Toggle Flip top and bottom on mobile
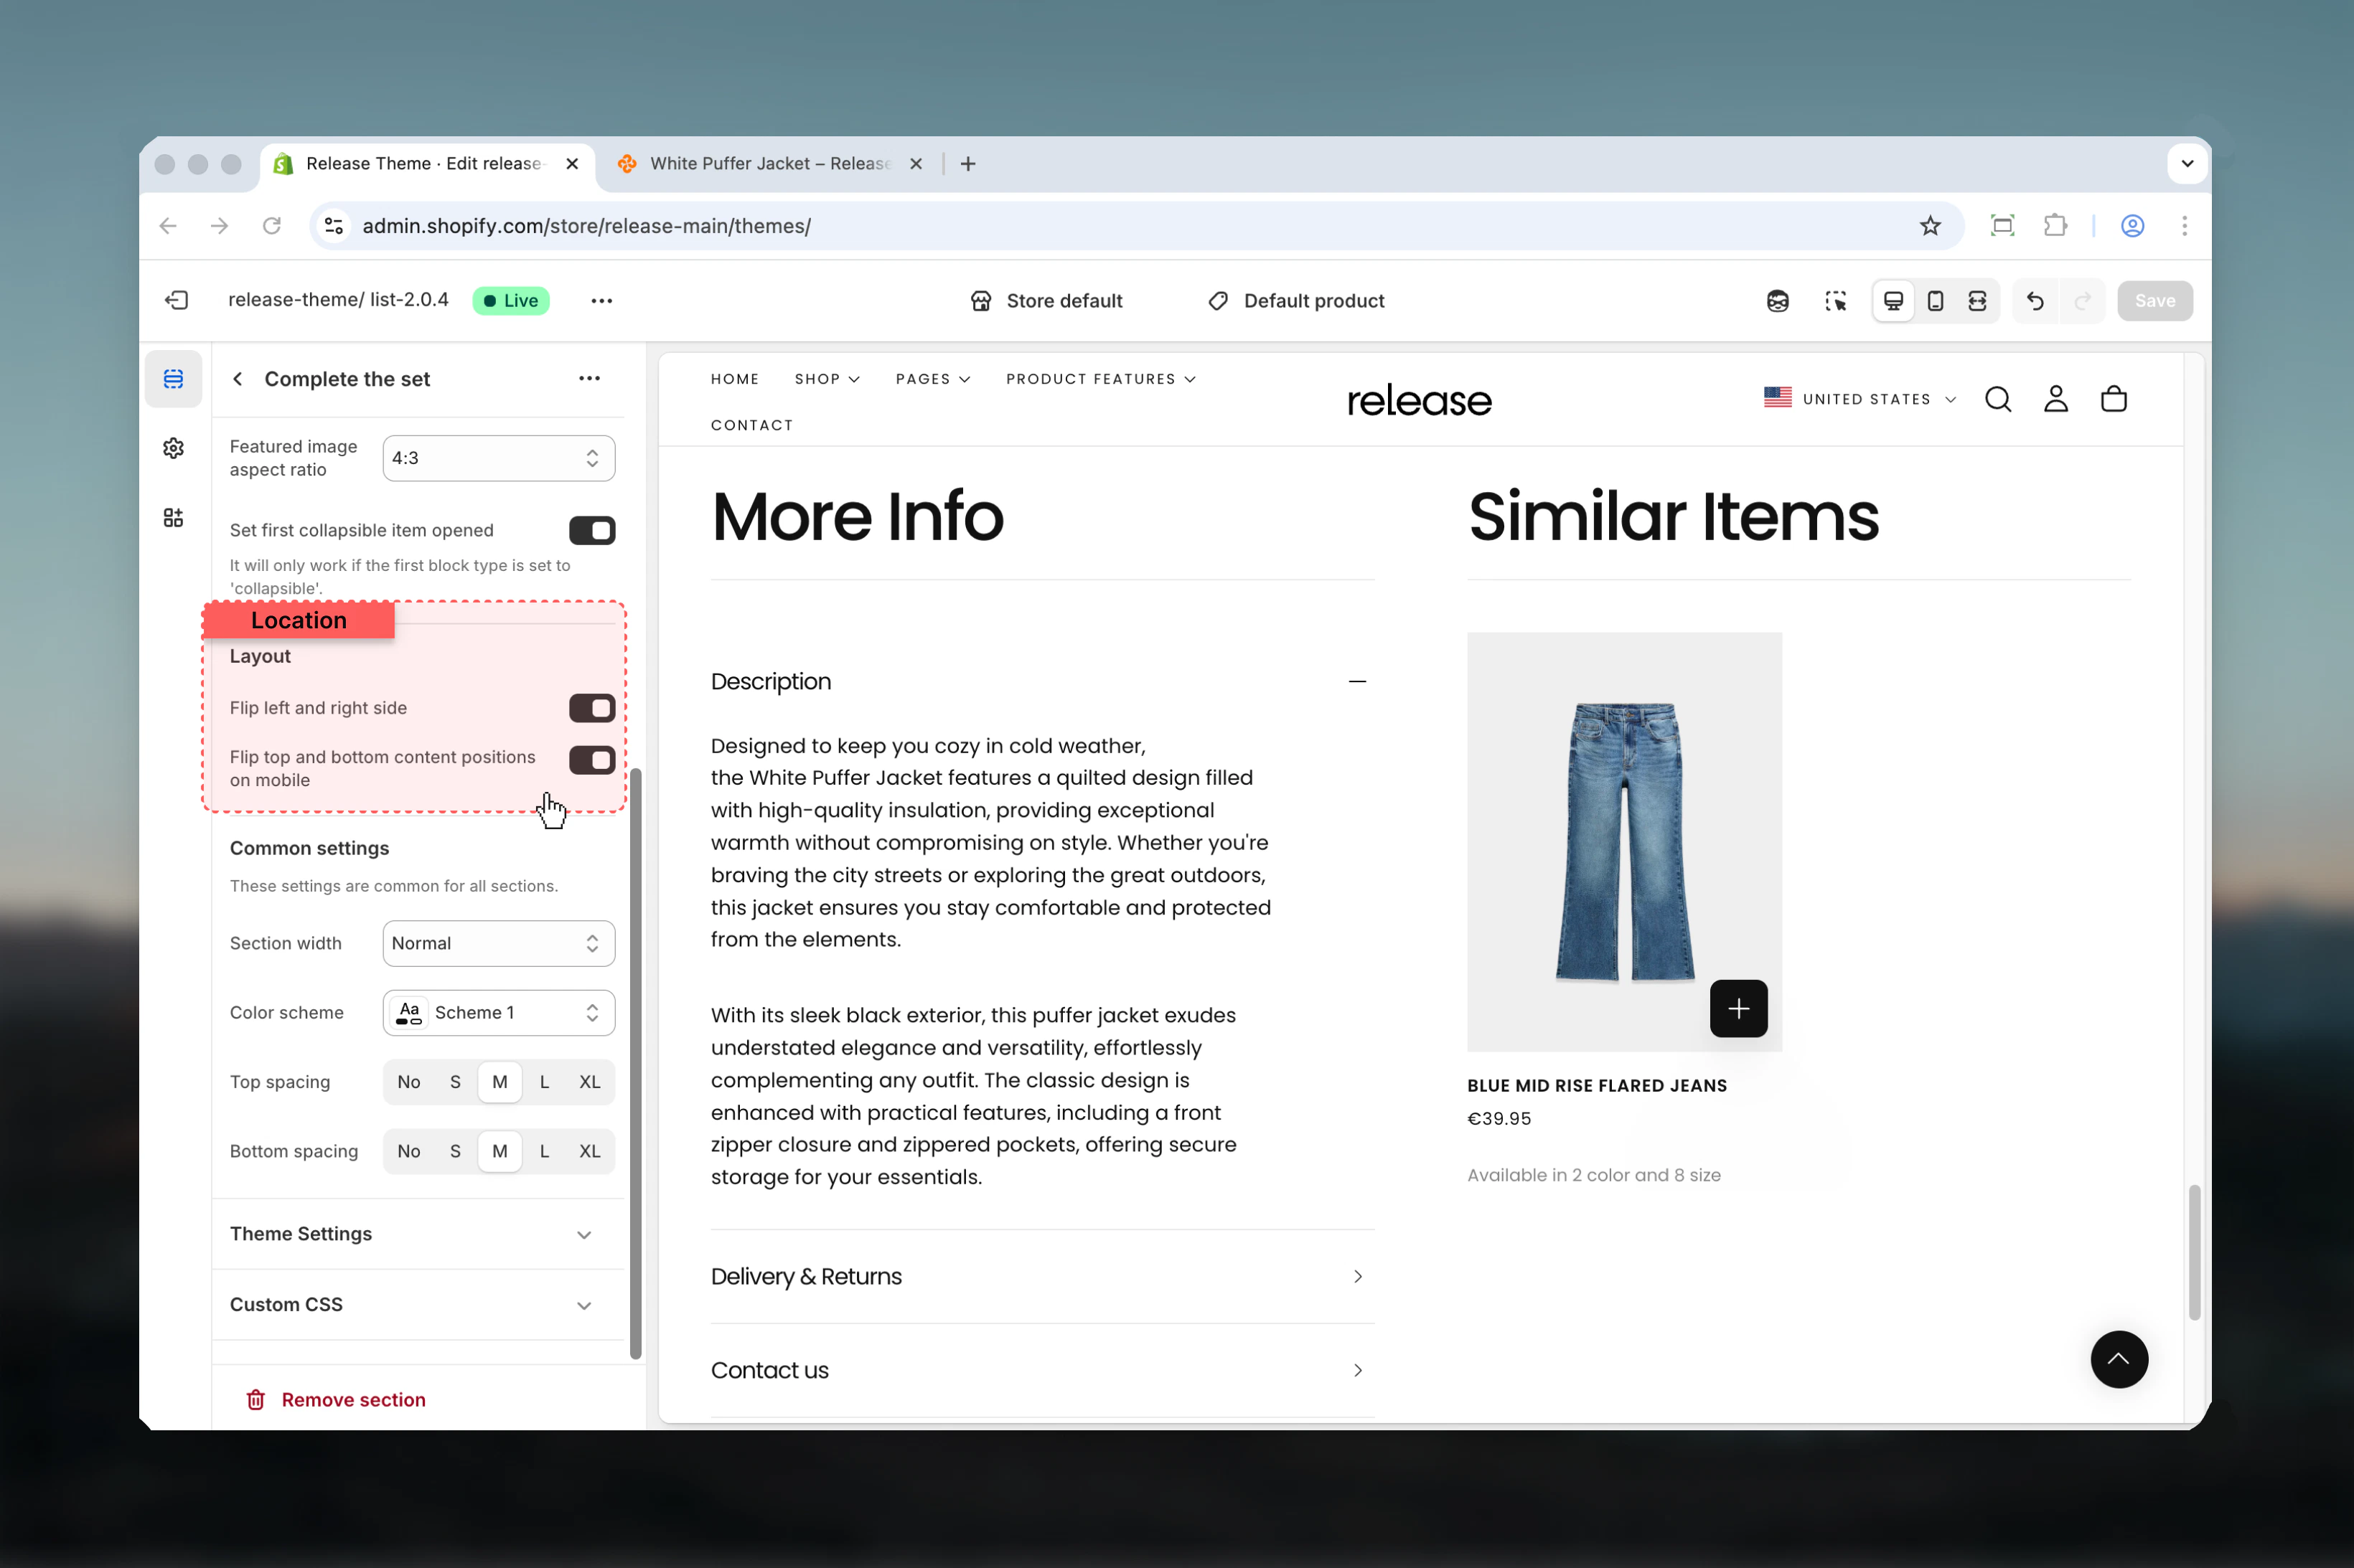Screen dimensions: 2354x1568 (x=592, y=760)
